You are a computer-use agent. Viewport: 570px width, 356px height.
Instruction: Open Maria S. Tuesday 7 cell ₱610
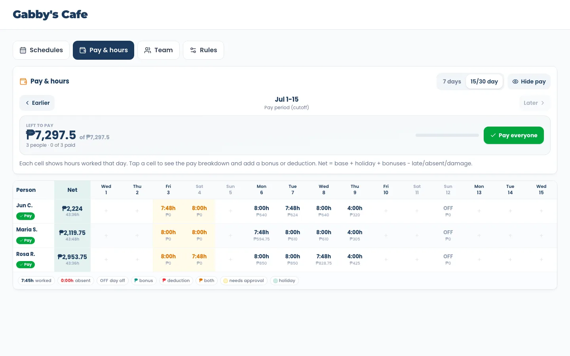[x=293, y=235]
